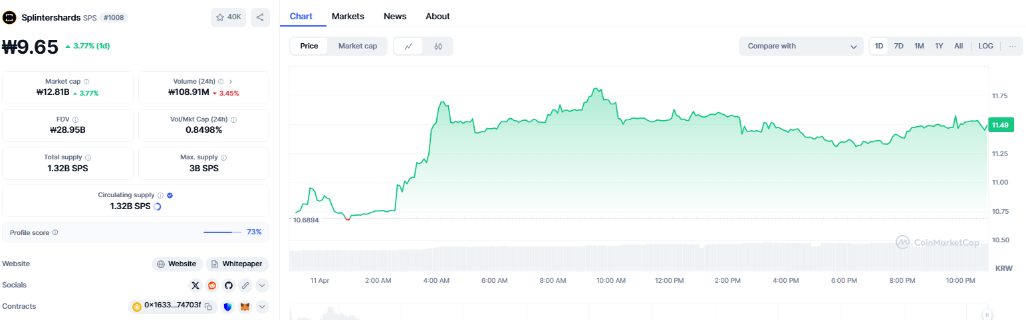
Task: Open the About tab
Action: pos(438,16)
